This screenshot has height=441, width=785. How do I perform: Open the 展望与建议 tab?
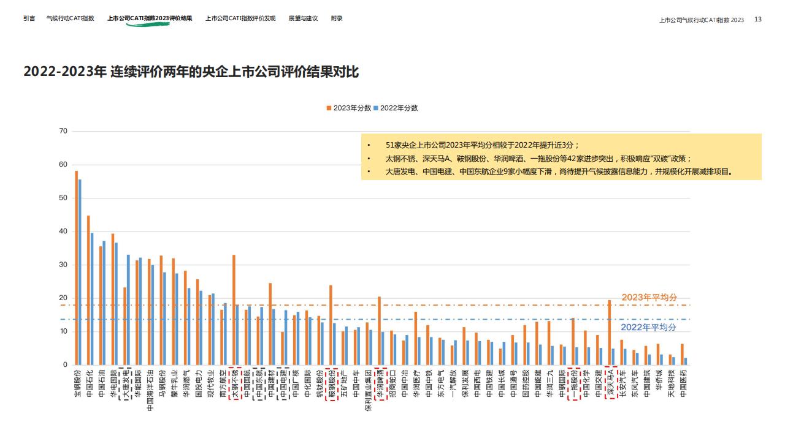click(x=303, y=18)
